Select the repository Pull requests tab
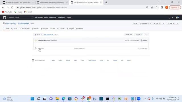Viewport: 182px width, 102px height. click(25, 29)
